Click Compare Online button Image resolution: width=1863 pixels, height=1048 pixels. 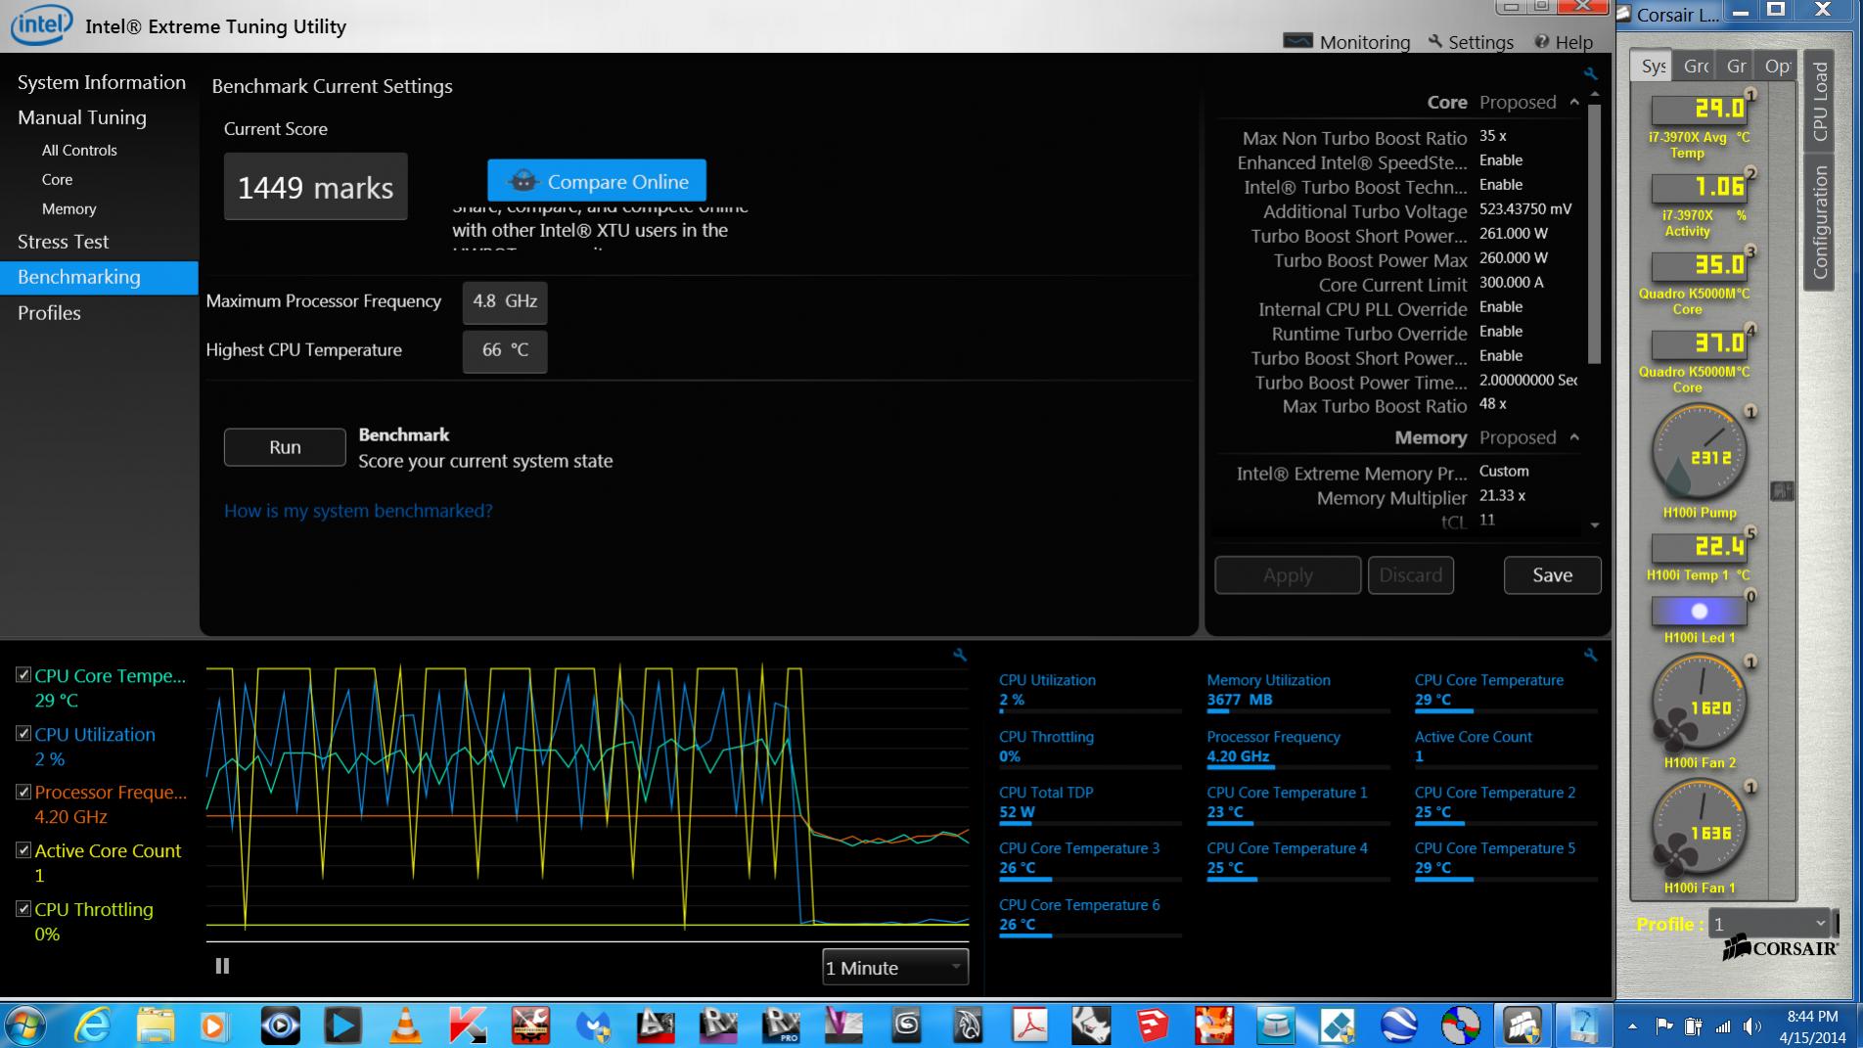[597, 181]
